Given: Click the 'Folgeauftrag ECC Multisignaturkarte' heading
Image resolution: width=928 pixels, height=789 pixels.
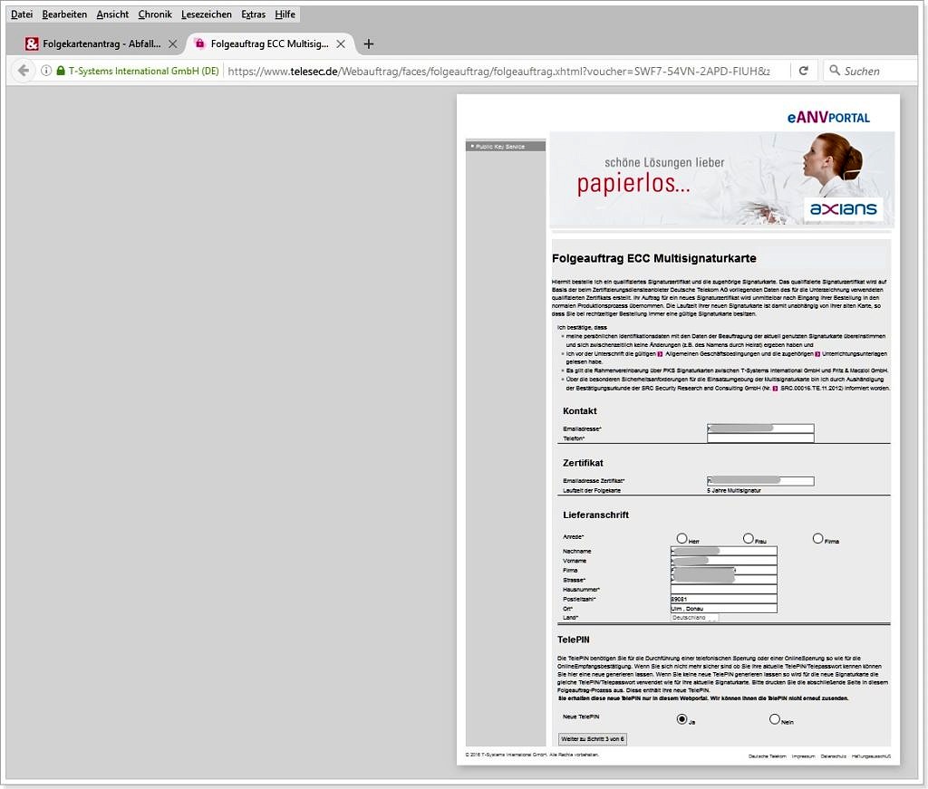Looking at the screenshot, I should (x=654, y=258).
